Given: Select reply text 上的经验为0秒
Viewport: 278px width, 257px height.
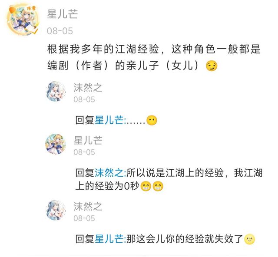Looking at the screenshot, I should coord(107,186).
